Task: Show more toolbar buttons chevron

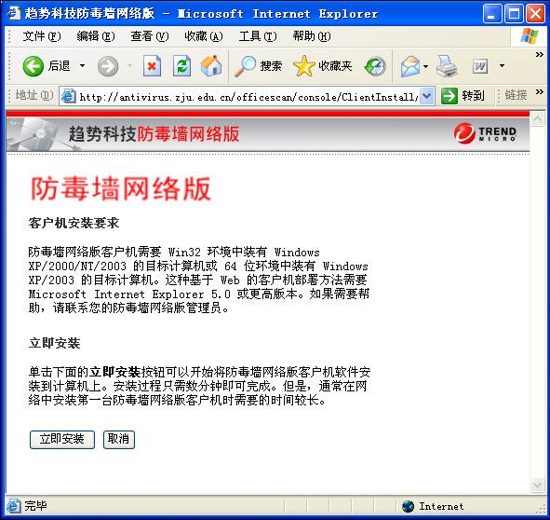Action: coord(539,54)
